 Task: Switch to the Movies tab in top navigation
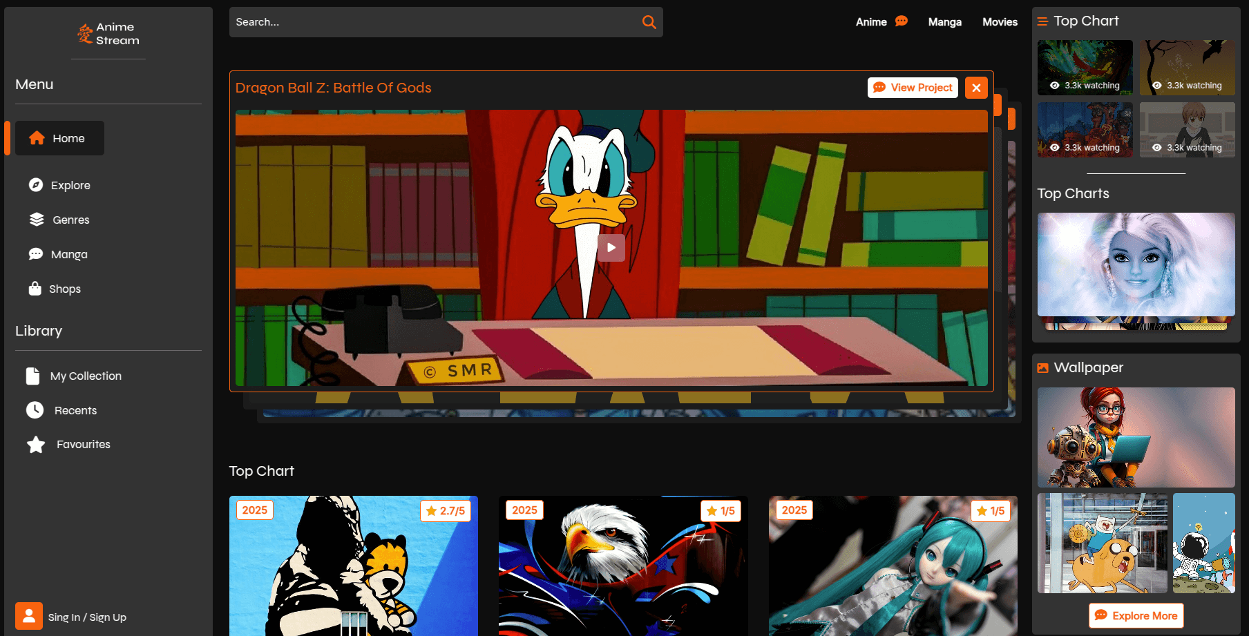coord(1000,22)
